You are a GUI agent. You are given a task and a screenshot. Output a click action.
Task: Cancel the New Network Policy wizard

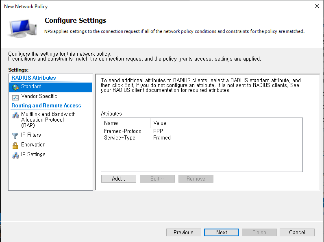[x=297, y=232]
